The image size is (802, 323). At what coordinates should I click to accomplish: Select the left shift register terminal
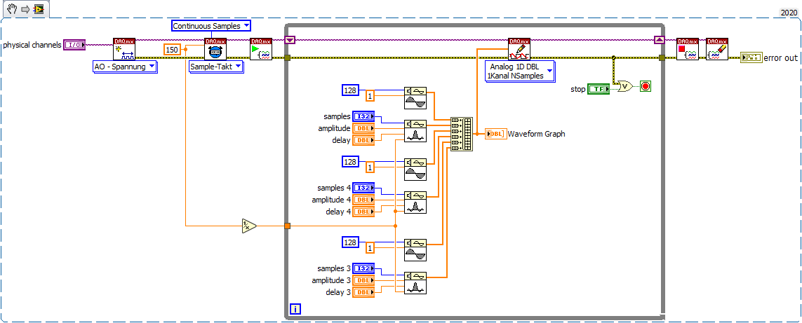[x=290, y=40]
